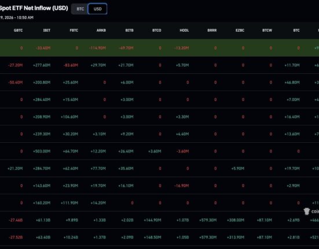Viewport: 319px width, 249px height.
Task: Select the +6.00M BITB cell
Action: coord(127,83)
